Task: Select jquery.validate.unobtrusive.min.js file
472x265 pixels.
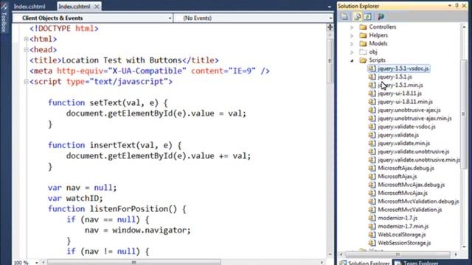Action: (x=419, y=160)
